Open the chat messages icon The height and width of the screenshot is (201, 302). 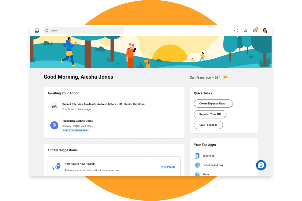coord(236,31)
